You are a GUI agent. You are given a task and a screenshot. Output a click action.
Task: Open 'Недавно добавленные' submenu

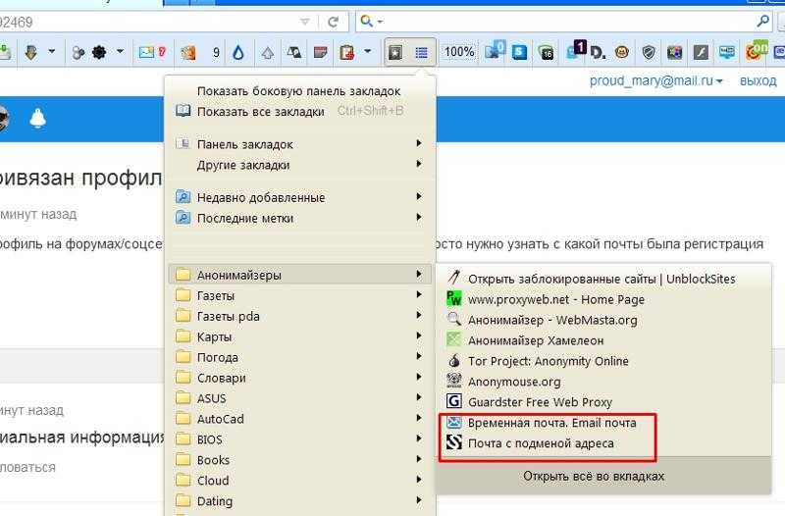300,197
